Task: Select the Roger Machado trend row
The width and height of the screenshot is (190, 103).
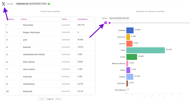Action: (x=50, y=32)
